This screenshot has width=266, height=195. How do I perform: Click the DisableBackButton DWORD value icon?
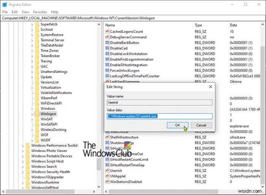(x=107, y=43)
